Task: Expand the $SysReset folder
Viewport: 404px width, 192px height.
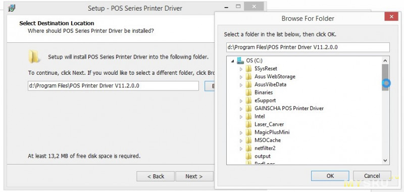Action: click(241, 69)
